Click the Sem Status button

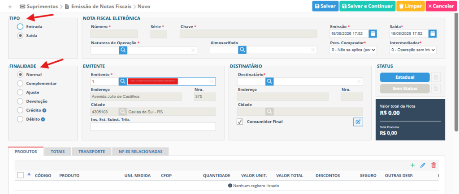pos(405,89)
